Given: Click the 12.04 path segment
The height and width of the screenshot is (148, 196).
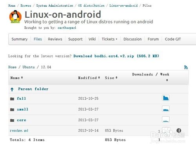Looking at the screenshot, I should 46,67.
